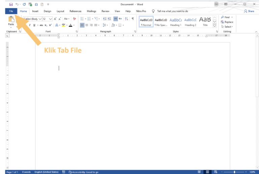Viewport: 259px width, 174px height.
Task: Center the paragraph text
Action: pyautogui.click(x=87, y=25)
